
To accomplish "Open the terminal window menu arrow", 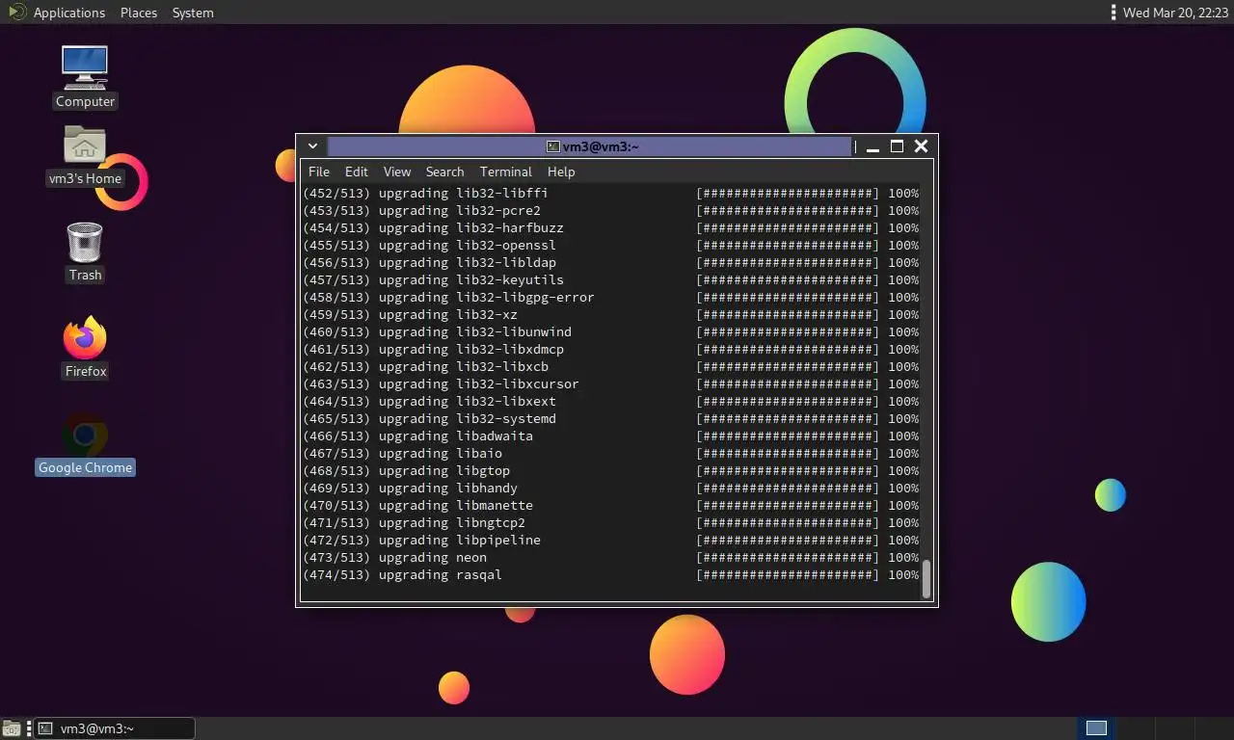I will tap(312, 146).
